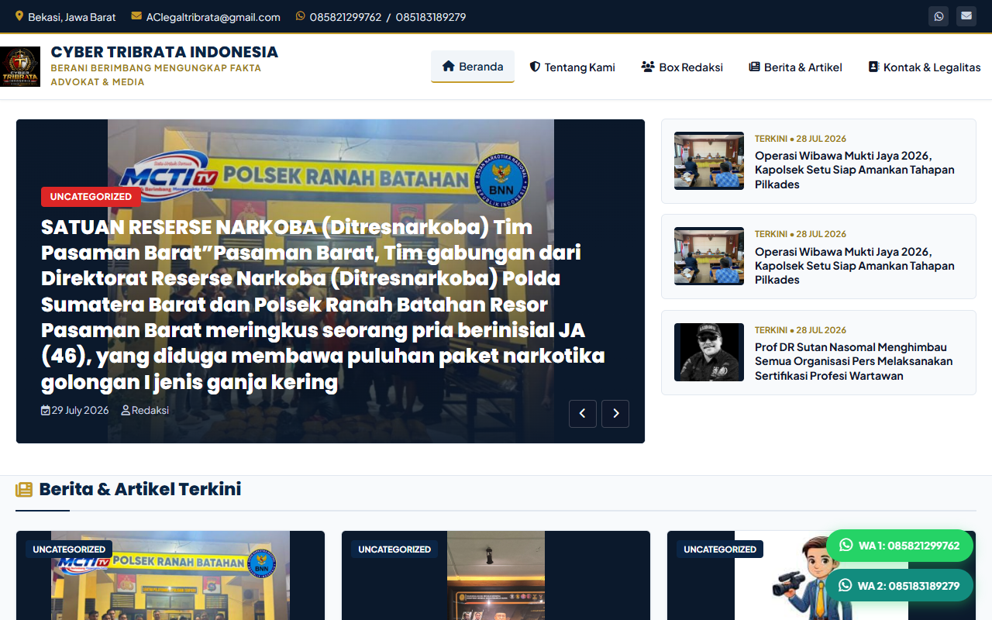Open Berita & Artikel menu item
Viewport: 992px width, 620px height.
(x=796, y=67)
